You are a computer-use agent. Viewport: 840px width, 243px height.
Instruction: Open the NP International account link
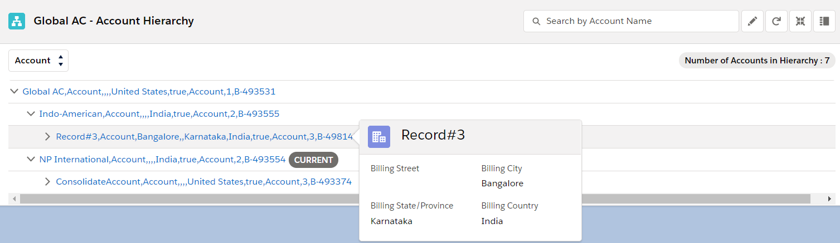tap(162, 160)
